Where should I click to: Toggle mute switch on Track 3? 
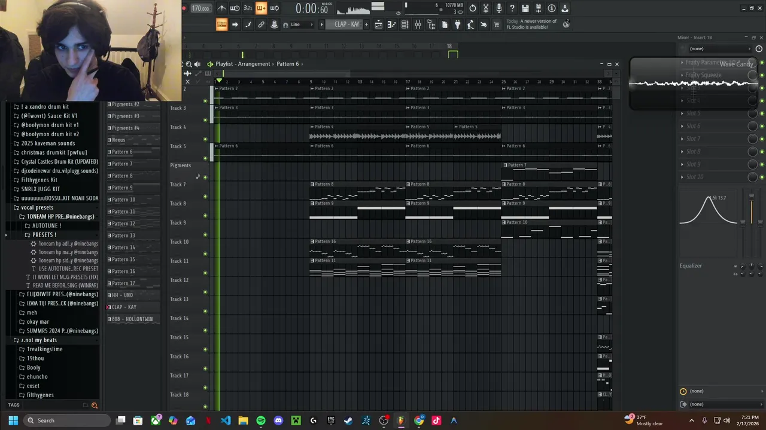point(205,119)
